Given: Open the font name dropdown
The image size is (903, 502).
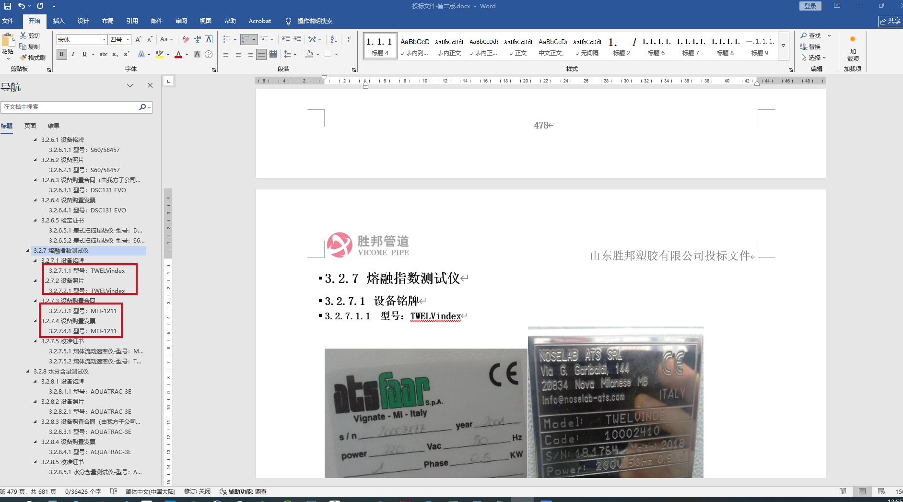Looking at the screenshot, I should pos(104,39).
